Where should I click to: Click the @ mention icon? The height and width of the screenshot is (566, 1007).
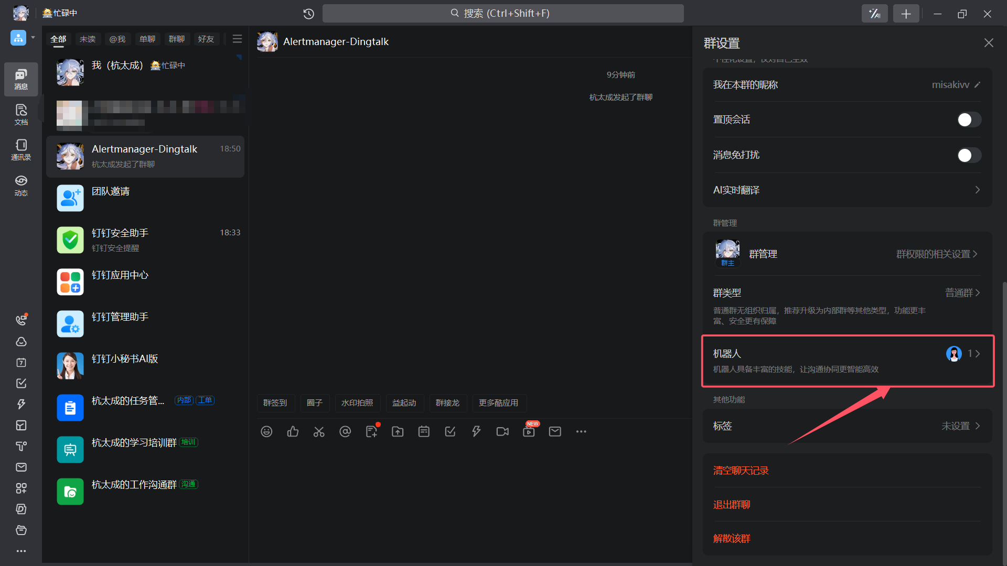345,431
